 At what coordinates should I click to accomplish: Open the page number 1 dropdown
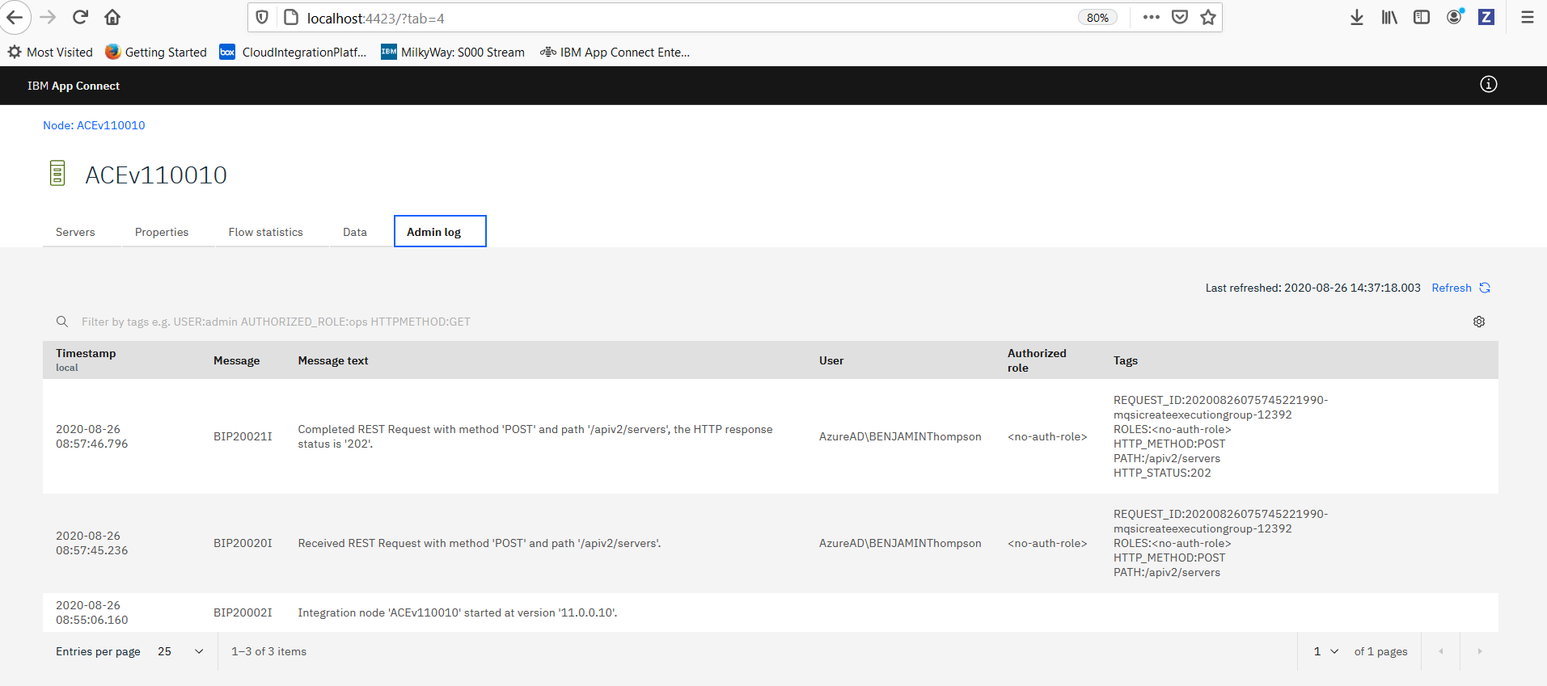pos(1326,651)
